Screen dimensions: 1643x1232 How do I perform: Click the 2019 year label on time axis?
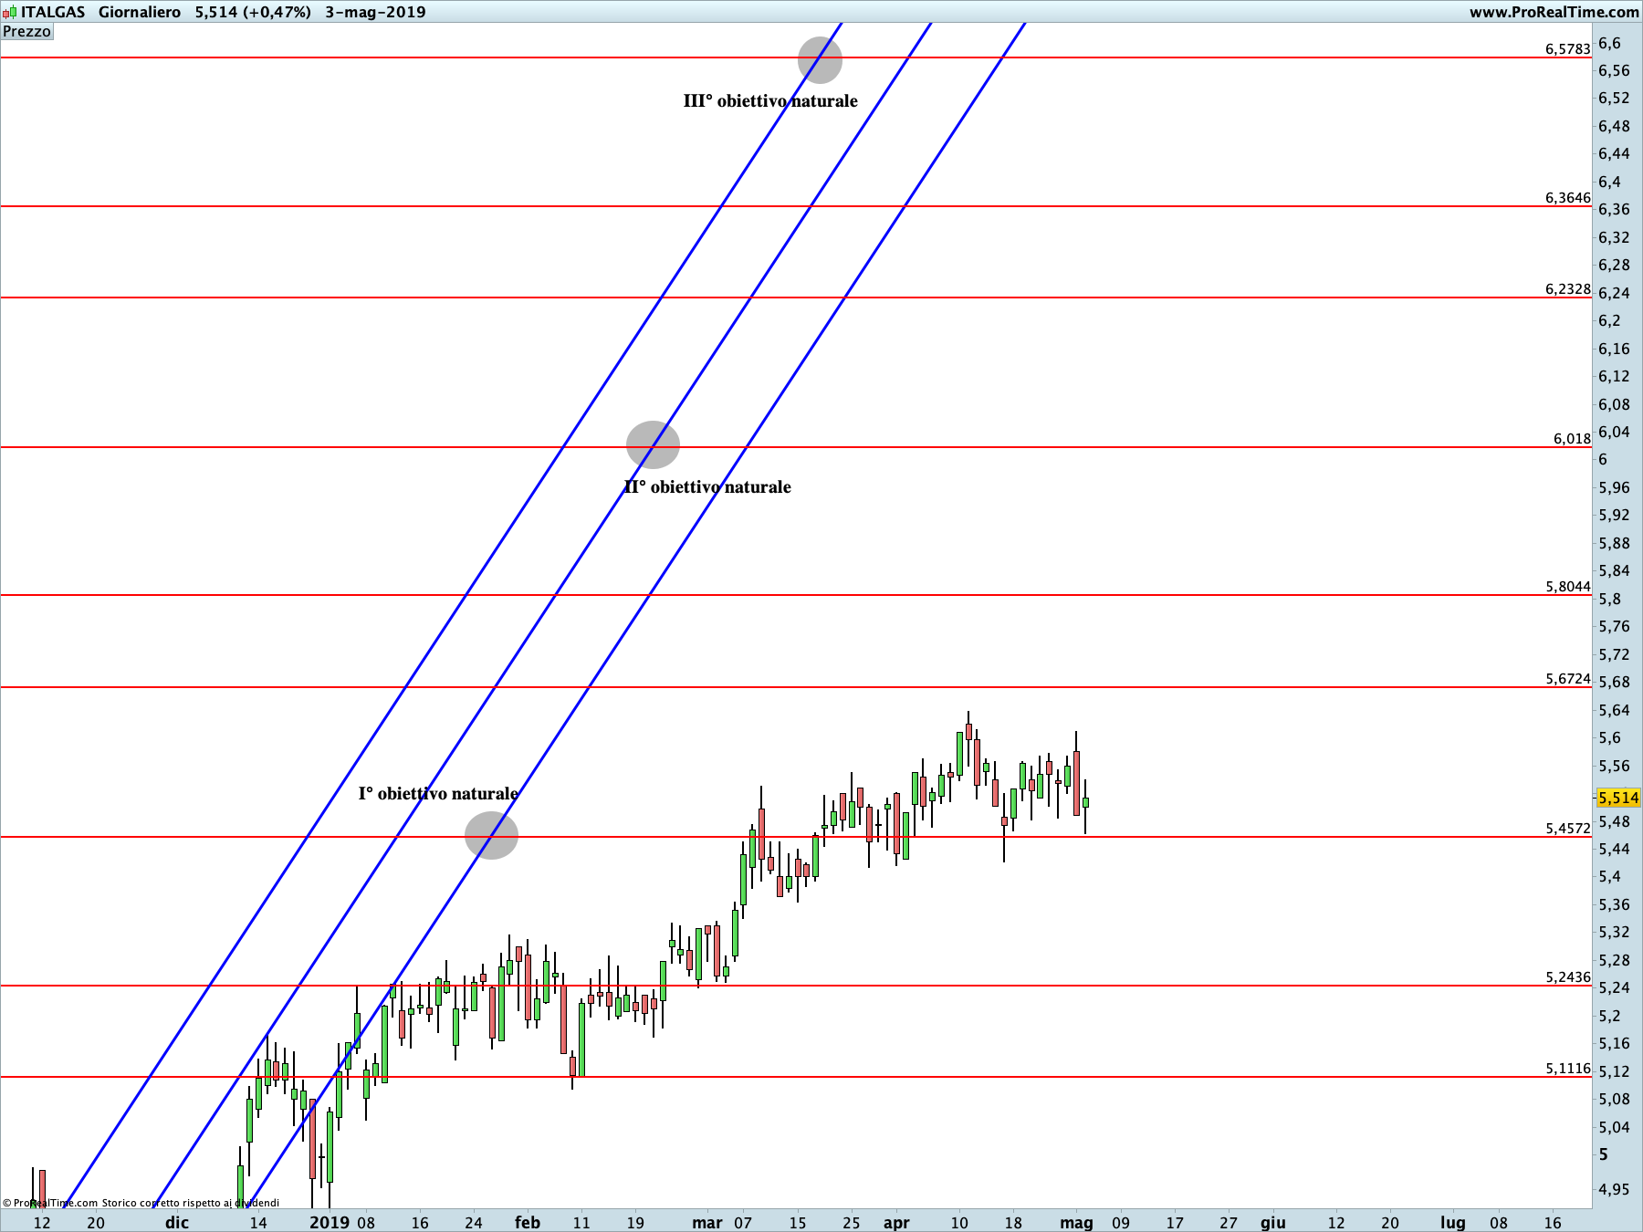coord(330,1223)
